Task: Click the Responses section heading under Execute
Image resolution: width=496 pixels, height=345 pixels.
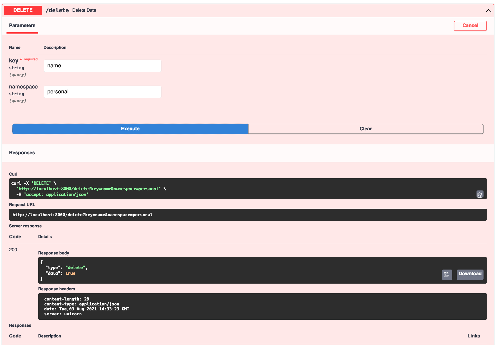Action: tap(22, 153)
